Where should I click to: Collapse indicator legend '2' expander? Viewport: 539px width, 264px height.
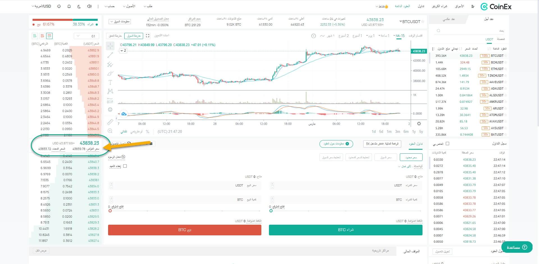click(x=123, y=51)
